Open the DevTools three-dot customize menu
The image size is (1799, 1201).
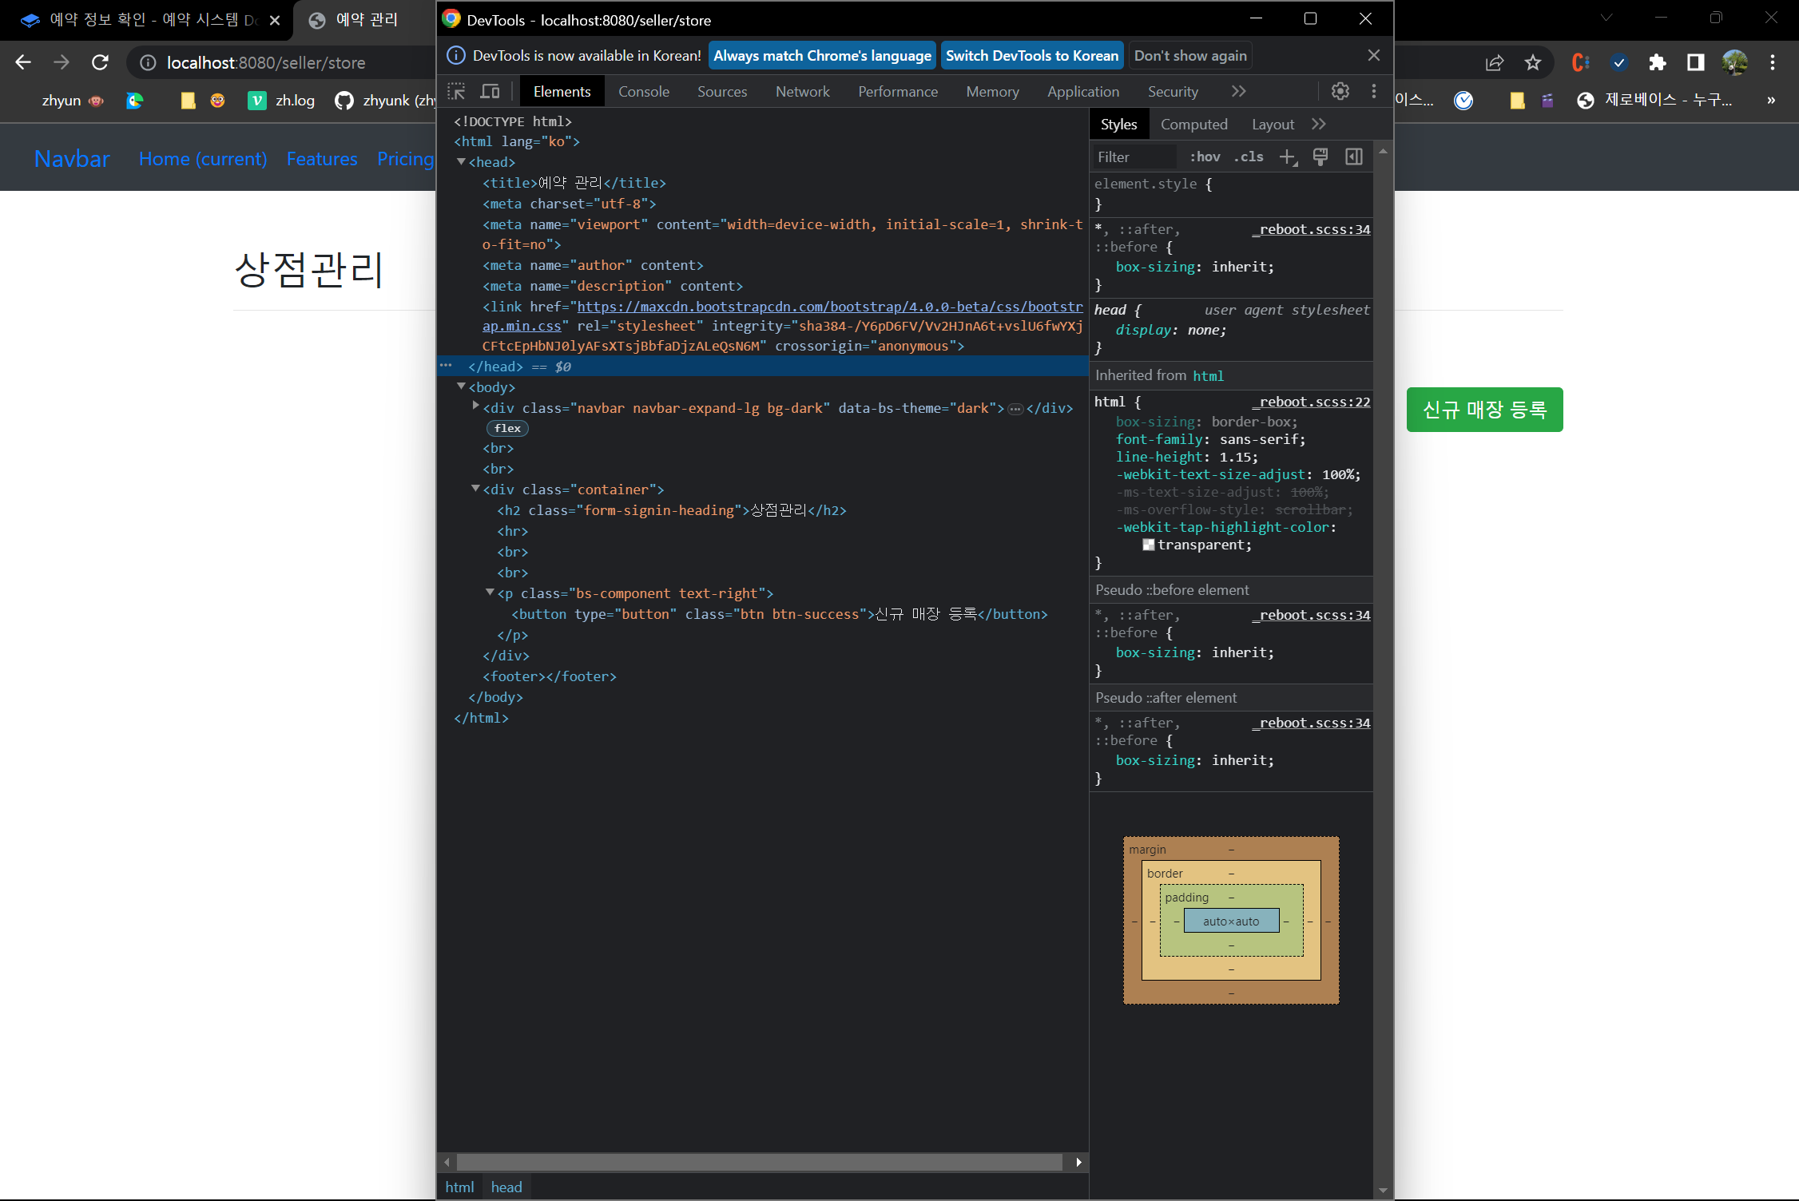tap(1373, 92)
